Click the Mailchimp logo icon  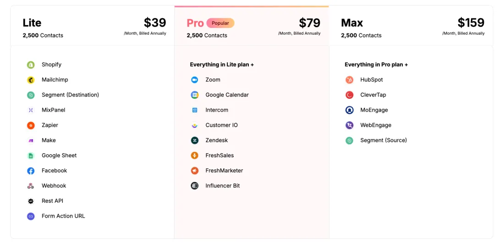pyautogui.click(x=31, y=80)
